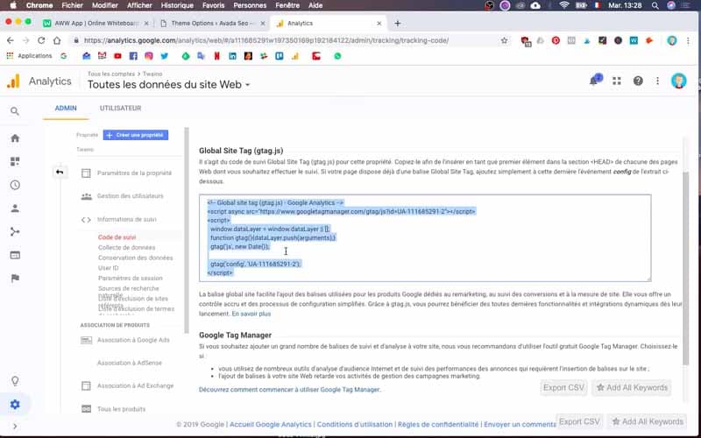Open the YouTube bookmark icon
701x438 pixels.
[x=117, y=56]
